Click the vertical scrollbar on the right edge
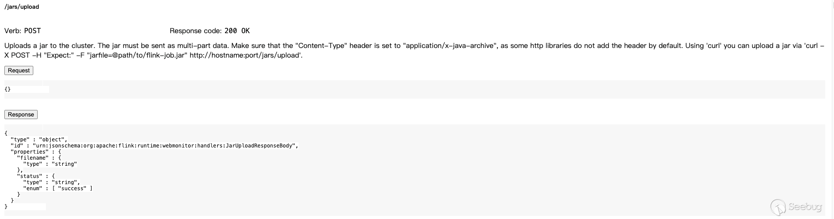834x219 pixels. pyautogui.click(x=831, y=109)
